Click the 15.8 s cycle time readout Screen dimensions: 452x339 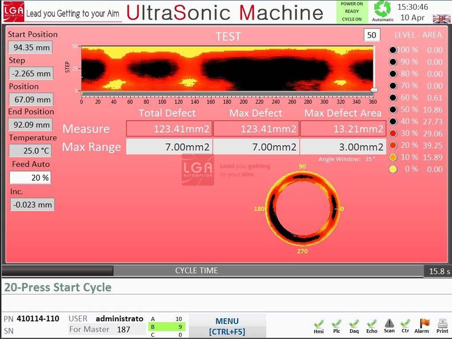point(439,271)
